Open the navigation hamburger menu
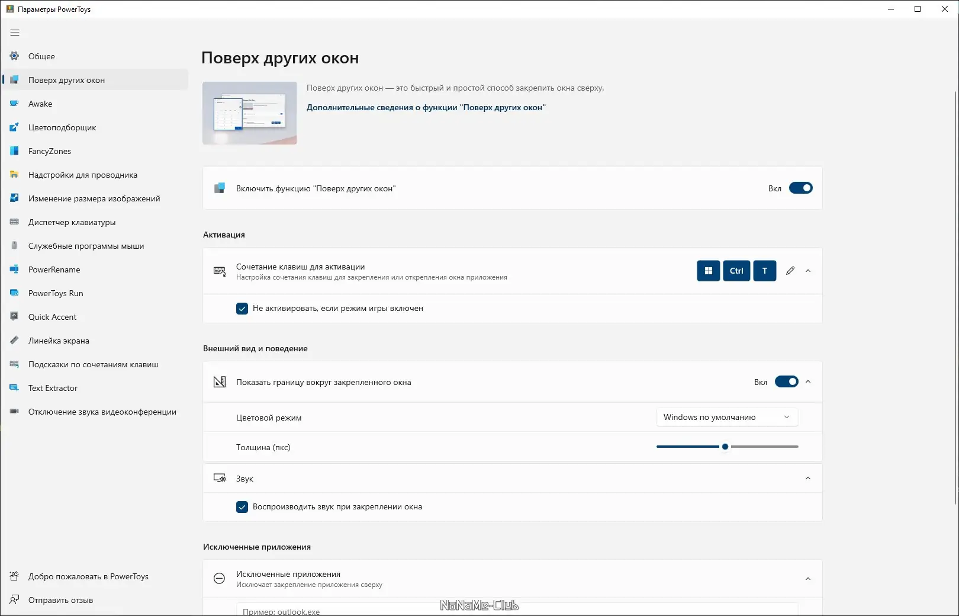This screenshot has height=616, width=959. (15, 33)
